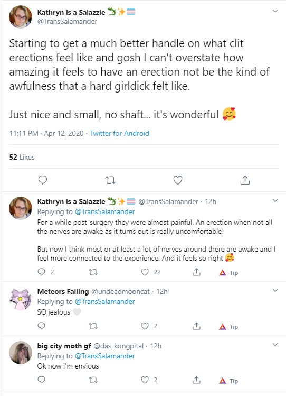Viewport: 286px width, 396px height.
Task: Open 52 Likes list
Action: point(22,157)
